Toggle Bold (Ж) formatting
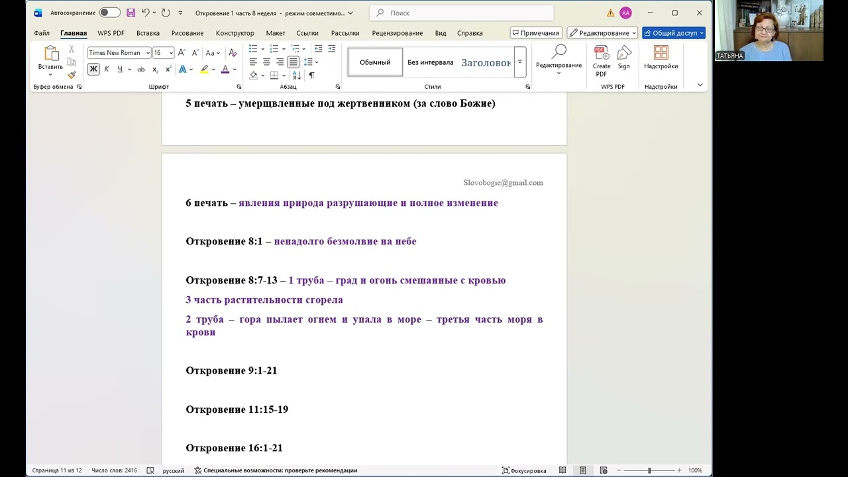The image size is (848, 477). pyautogui.click(x=93, y=70)
